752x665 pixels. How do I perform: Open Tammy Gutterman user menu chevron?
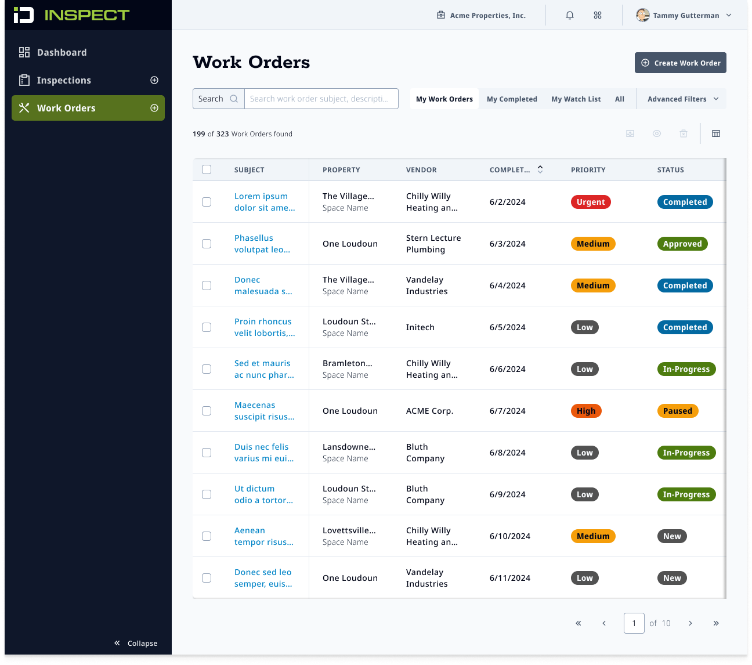tap(729, 16)
